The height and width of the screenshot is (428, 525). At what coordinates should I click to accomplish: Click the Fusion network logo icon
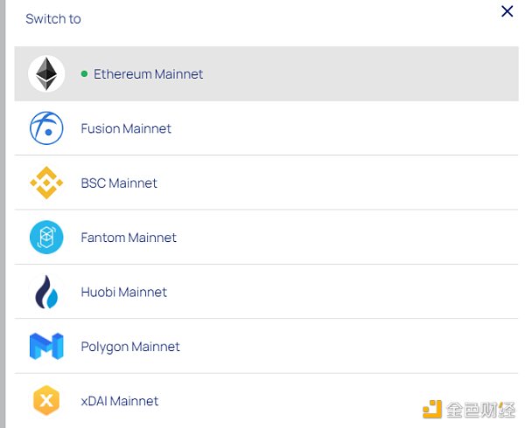(x=46, y=128)
